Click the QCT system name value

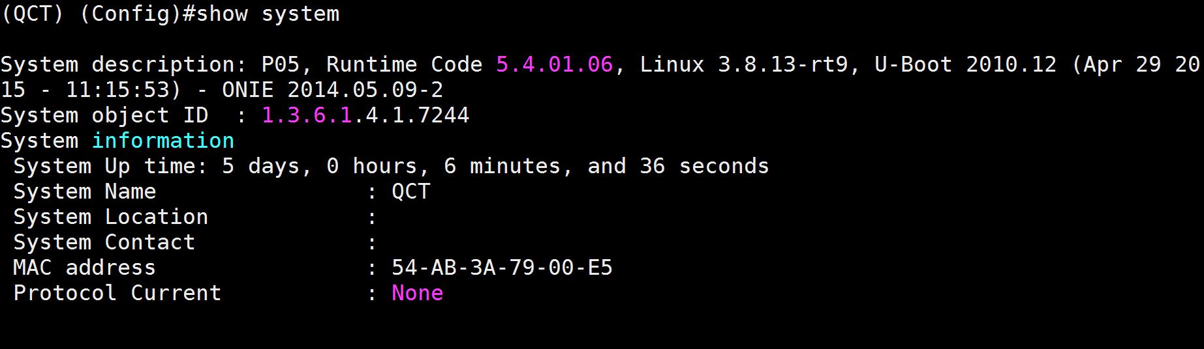[x=410, y=191]
